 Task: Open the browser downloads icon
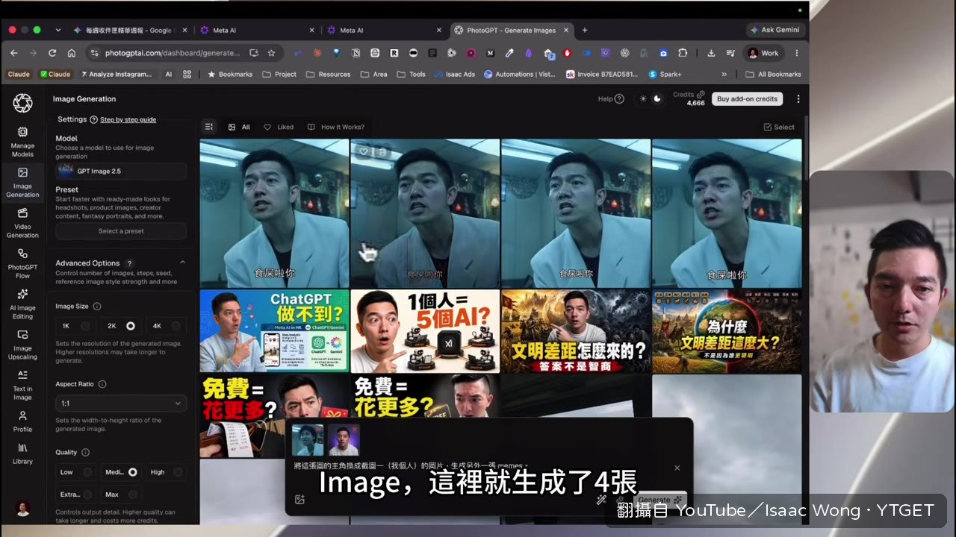click(x=711, y=53)
